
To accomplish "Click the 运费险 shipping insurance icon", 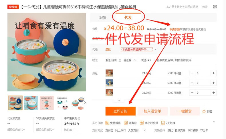I will point(126,123).
